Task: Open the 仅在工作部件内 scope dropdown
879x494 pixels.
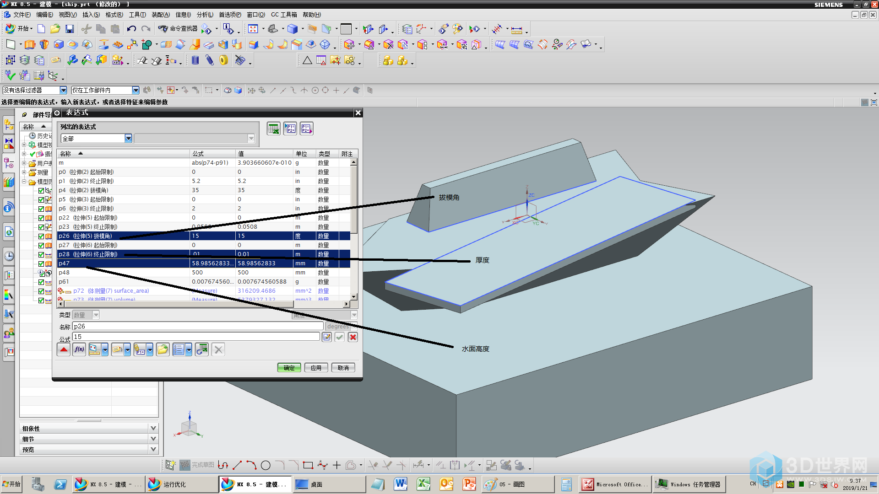Action: [x=136, y=91]
